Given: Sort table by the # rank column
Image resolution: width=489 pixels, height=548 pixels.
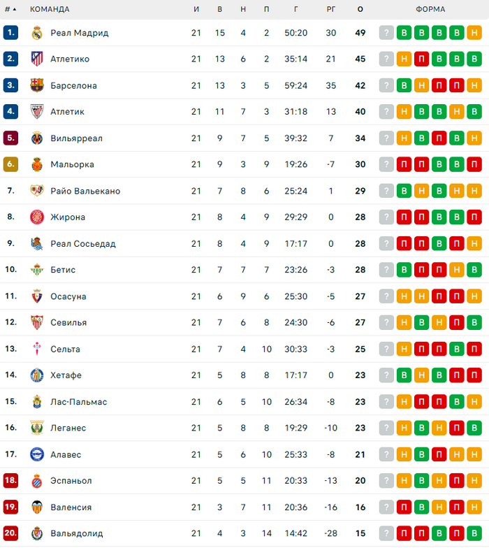Looking at the screenshot, I should coord(10,10).
